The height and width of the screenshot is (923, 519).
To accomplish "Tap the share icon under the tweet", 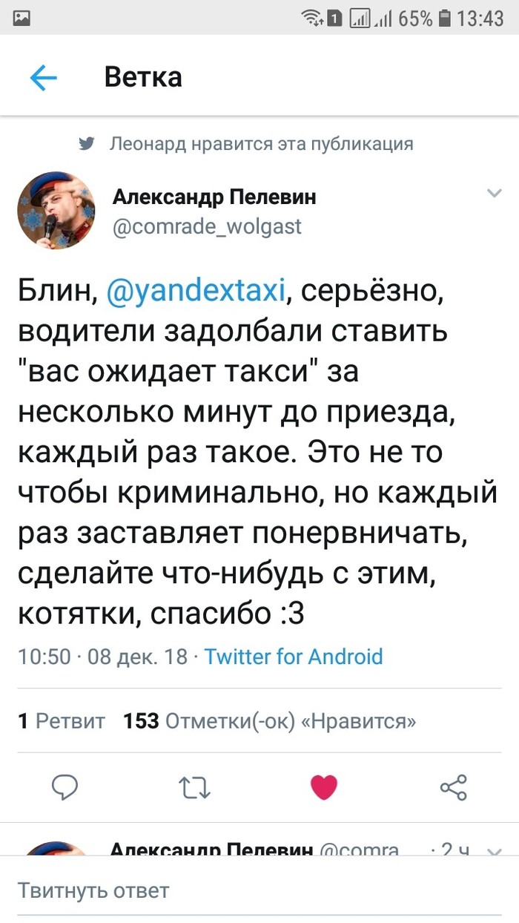I will click(453, 786).
